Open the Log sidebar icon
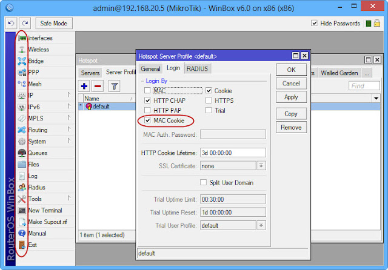 click(22, 176)
